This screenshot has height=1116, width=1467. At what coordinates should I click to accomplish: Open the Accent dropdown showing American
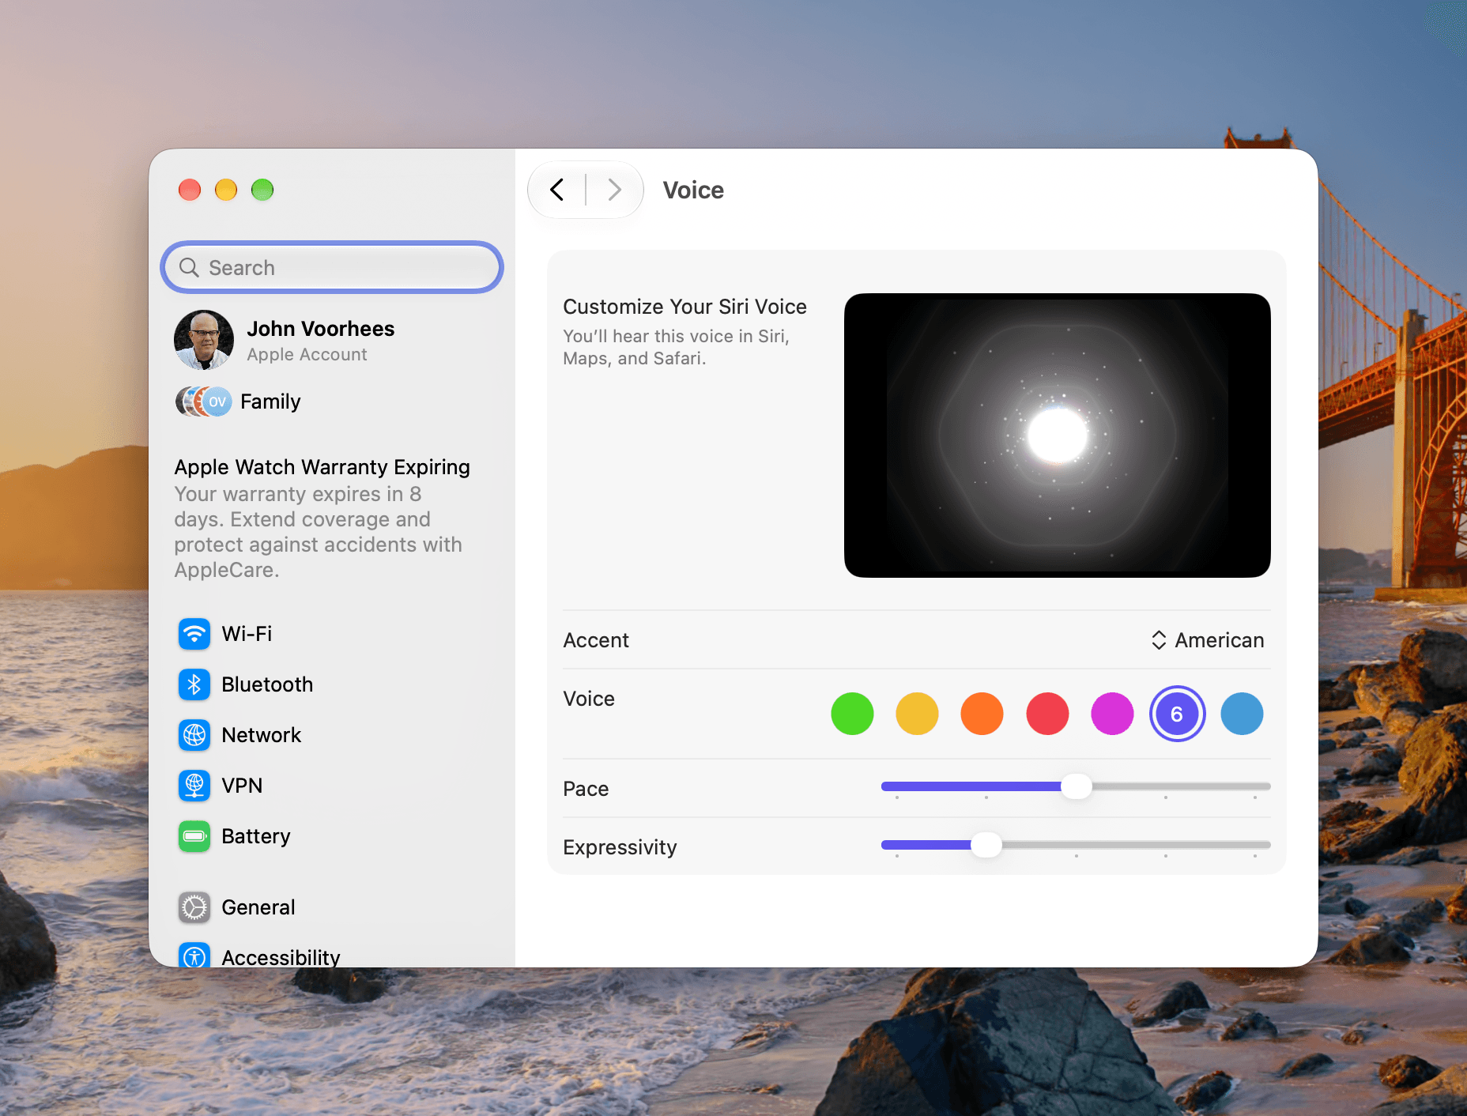[x=1207, y=640]
